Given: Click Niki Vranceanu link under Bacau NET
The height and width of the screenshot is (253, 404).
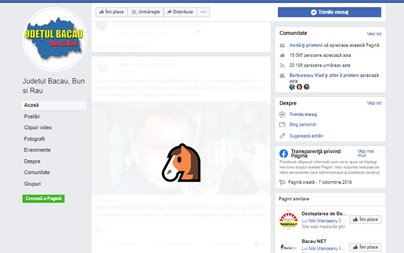Looking at the screenshot, I should pos(323,249).
